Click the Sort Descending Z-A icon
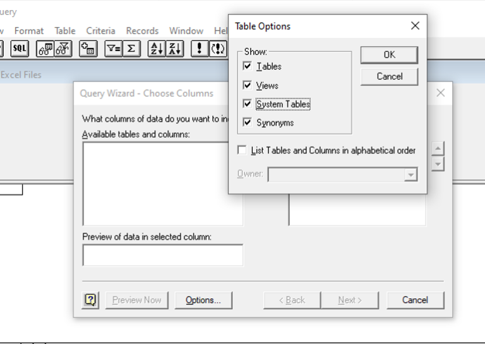The width and height of the screenshot is (485, 344). 175,49
